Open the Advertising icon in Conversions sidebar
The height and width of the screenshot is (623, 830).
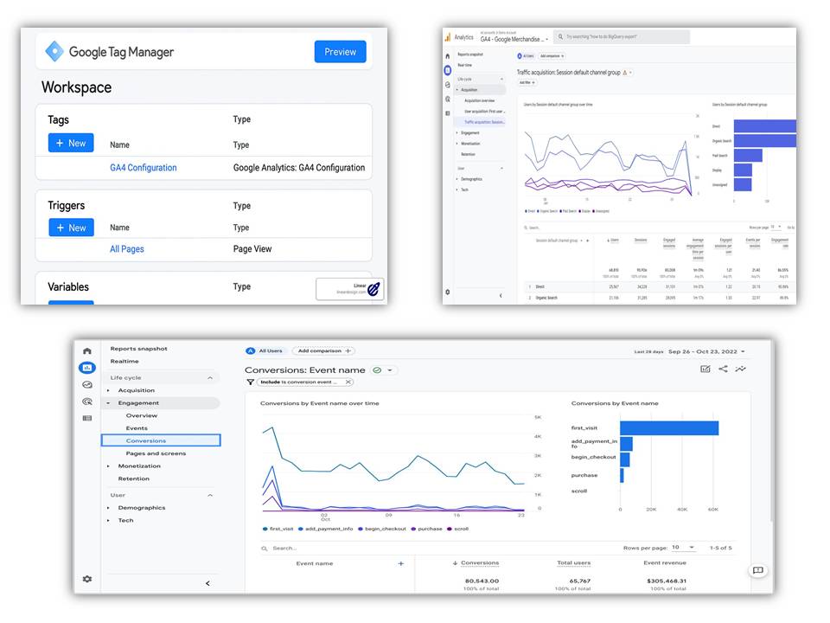point(87,401)
